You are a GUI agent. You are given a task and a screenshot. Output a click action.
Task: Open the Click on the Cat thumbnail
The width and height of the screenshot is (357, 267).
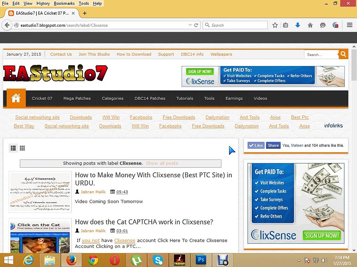[x=40, y=236]
